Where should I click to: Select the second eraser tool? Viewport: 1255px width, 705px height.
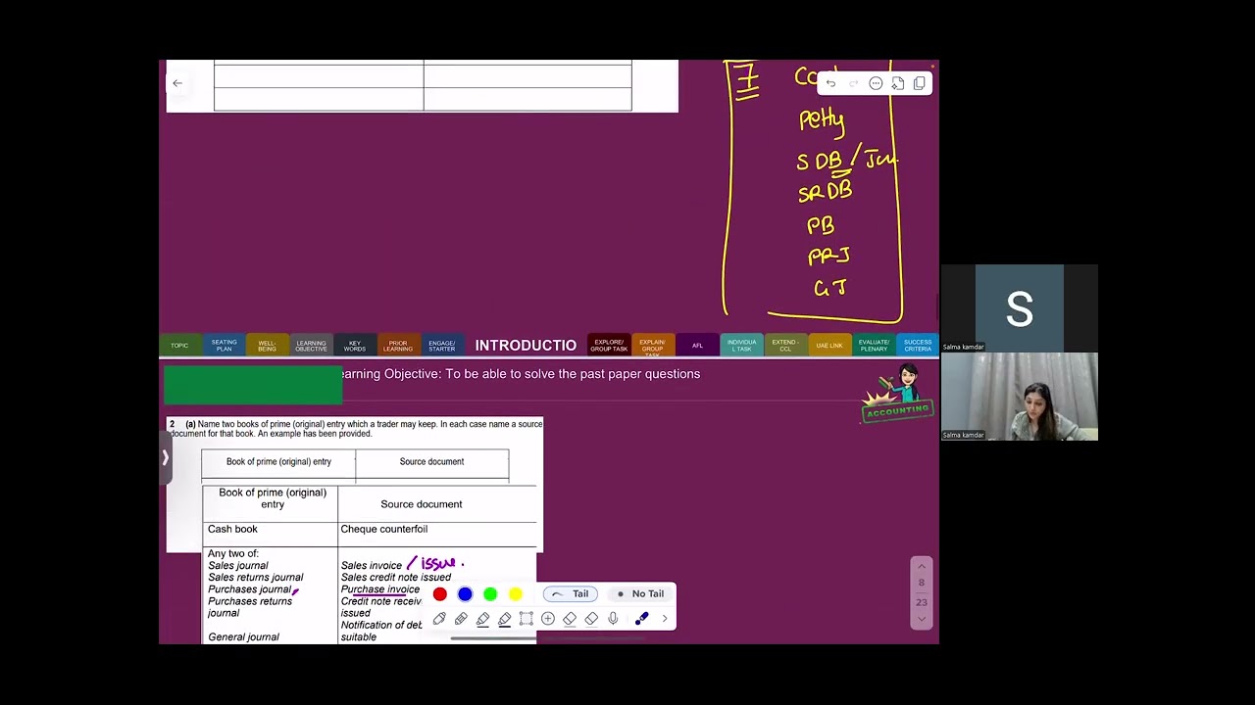[x=591, y=619]
